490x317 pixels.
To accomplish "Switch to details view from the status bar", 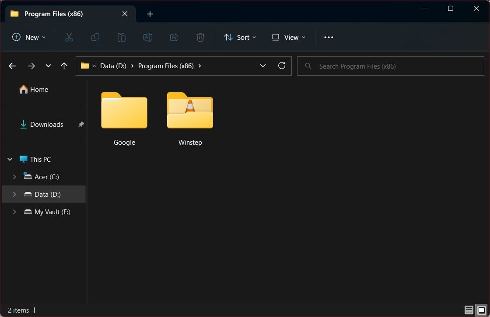I will tap(469, 310).
